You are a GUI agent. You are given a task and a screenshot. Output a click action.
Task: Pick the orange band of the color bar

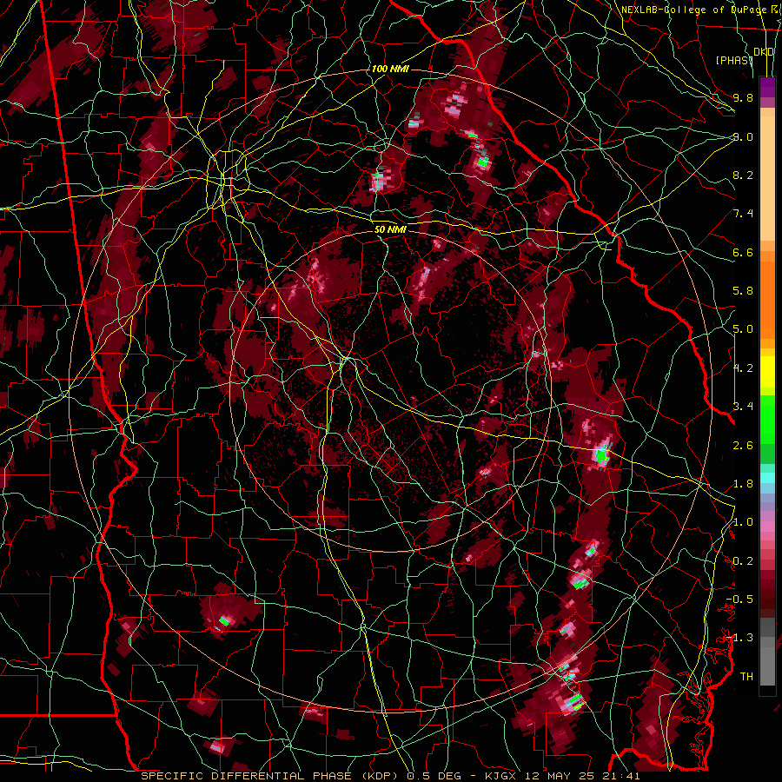(767, 299)
